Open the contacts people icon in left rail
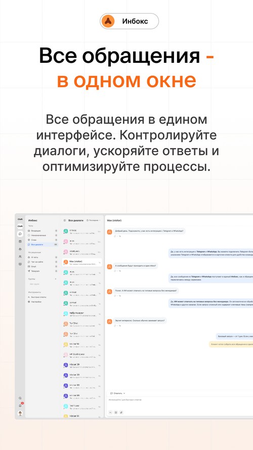 (x=20, y=256)
